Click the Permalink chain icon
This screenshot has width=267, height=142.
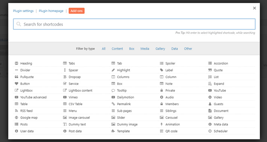click(x=113, y=104)
